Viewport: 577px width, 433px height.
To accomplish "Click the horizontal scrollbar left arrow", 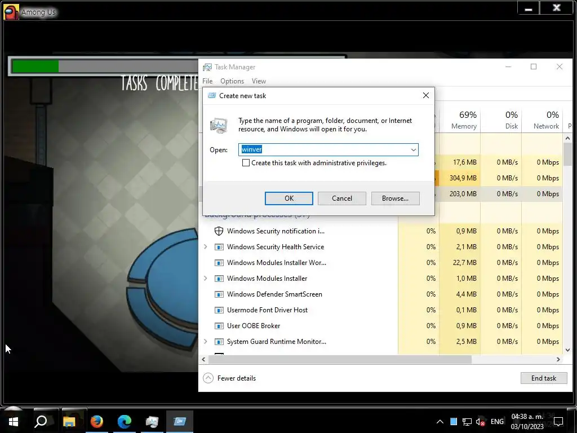I will tap(203, 359).
